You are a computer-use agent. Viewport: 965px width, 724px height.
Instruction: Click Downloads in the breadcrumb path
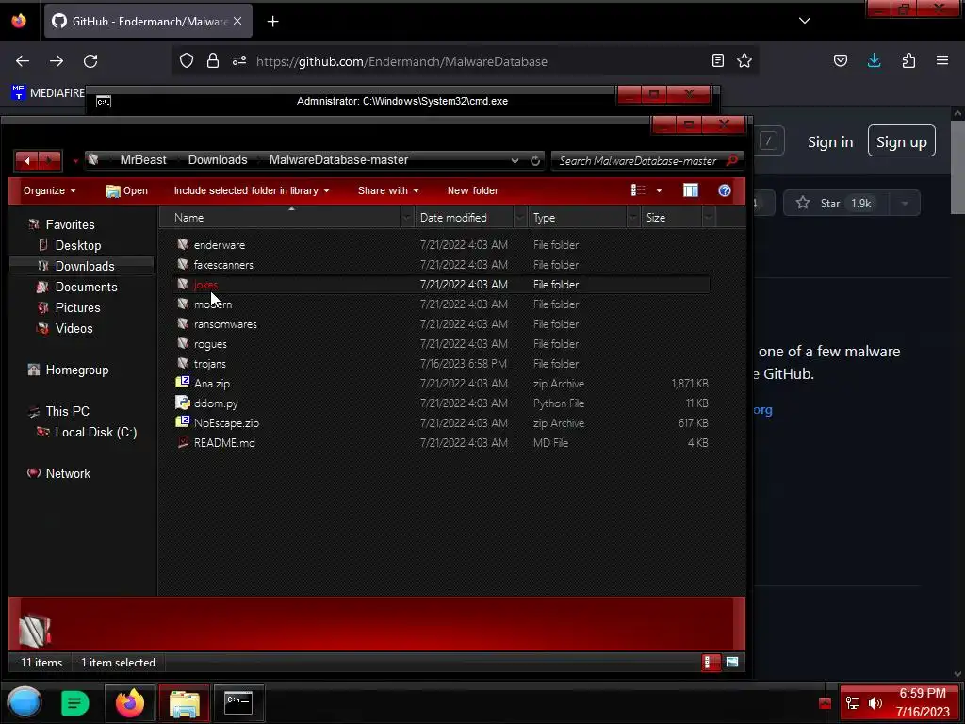(x=218, y=160)
